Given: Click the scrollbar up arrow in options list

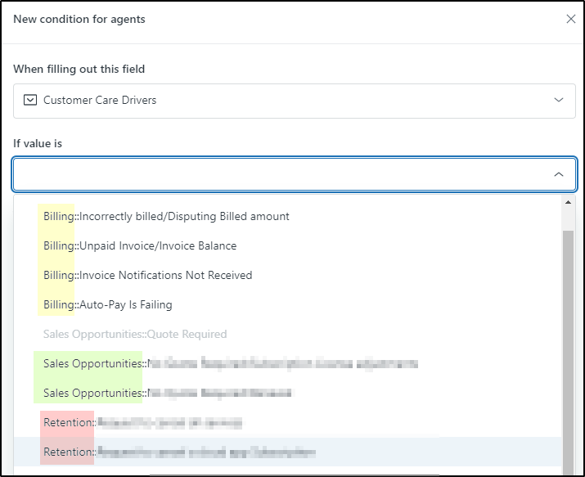Looking at the screenshot, I should click(569, 202).
